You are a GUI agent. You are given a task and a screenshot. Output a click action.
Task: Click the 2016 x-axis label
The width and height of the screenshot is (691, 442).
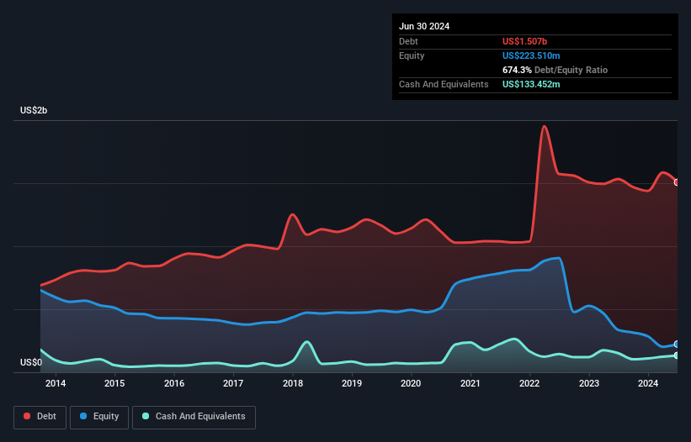click(174, 383)
